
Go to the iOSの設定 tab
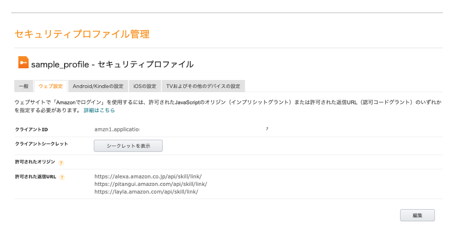click(x=145, y=86)
